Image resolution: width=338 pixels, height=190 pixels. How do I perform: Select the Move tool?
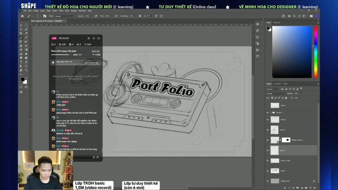pyautogui.click(x=21, y=25)
